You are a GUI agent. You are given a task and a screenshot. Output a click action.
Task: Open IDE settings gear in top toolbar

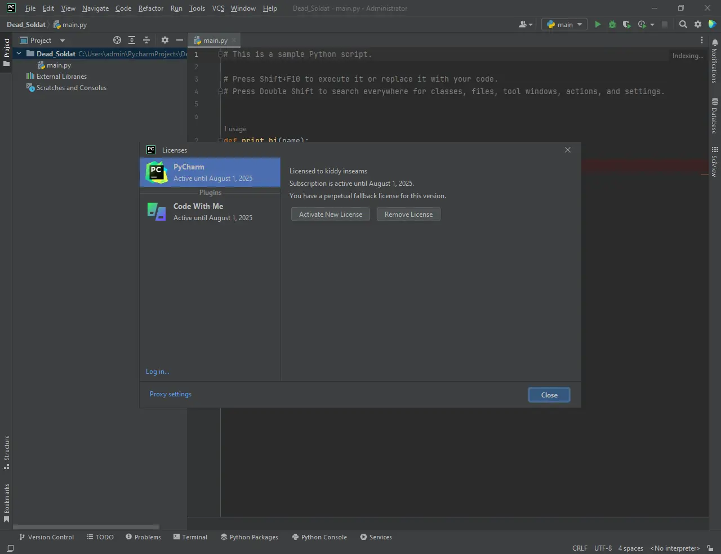tap(698, 24)
